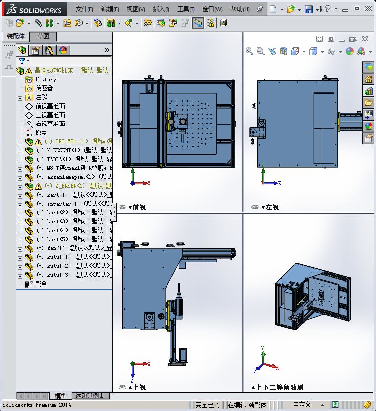Click the Reference Geometry icon
This screenshot has width=376, height=411.
pyautogui.click(x=128, y=23)
